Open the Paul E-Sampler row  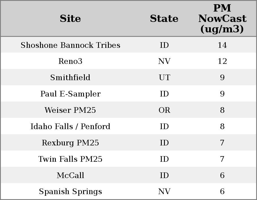point(70,94)
